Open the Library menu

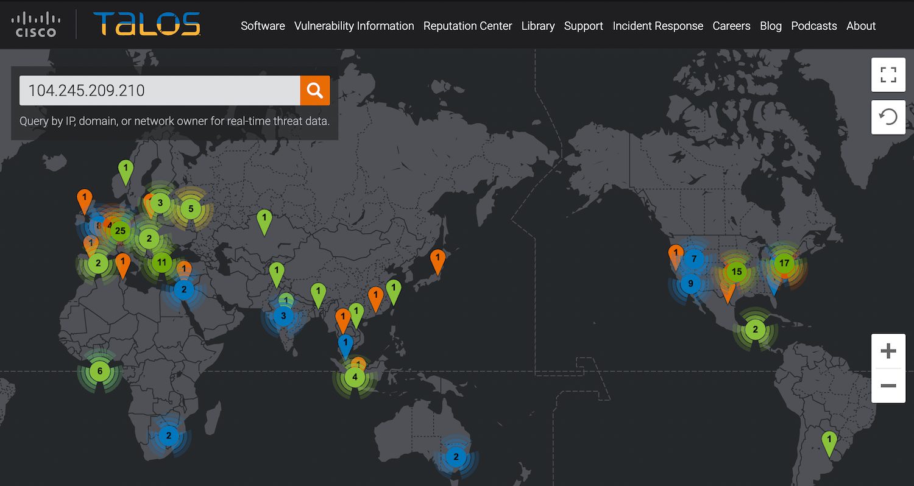[x=538, y=26]
